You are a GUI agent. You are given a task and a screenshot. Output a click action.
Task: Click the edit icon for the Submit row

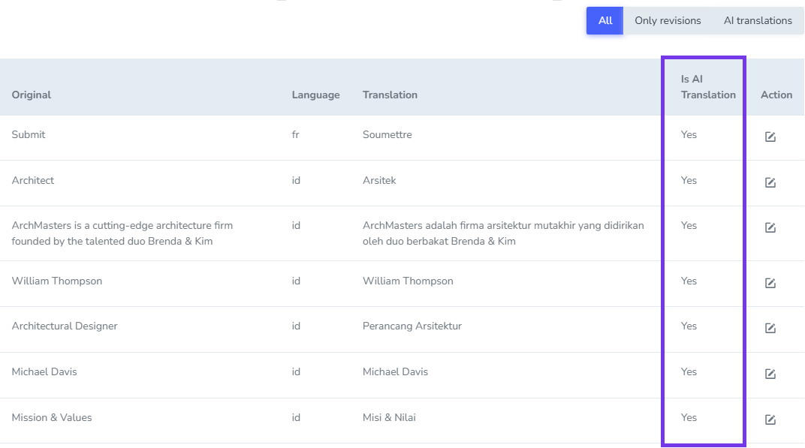[770, 137]
